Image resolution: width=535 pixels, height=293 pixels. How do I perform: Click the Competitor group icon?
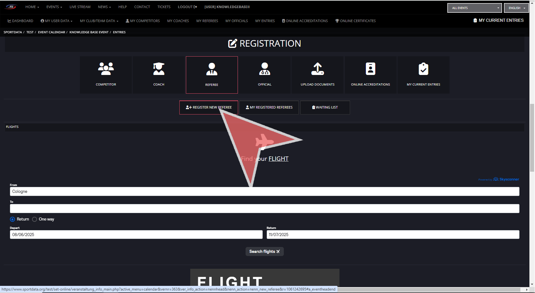106,69
